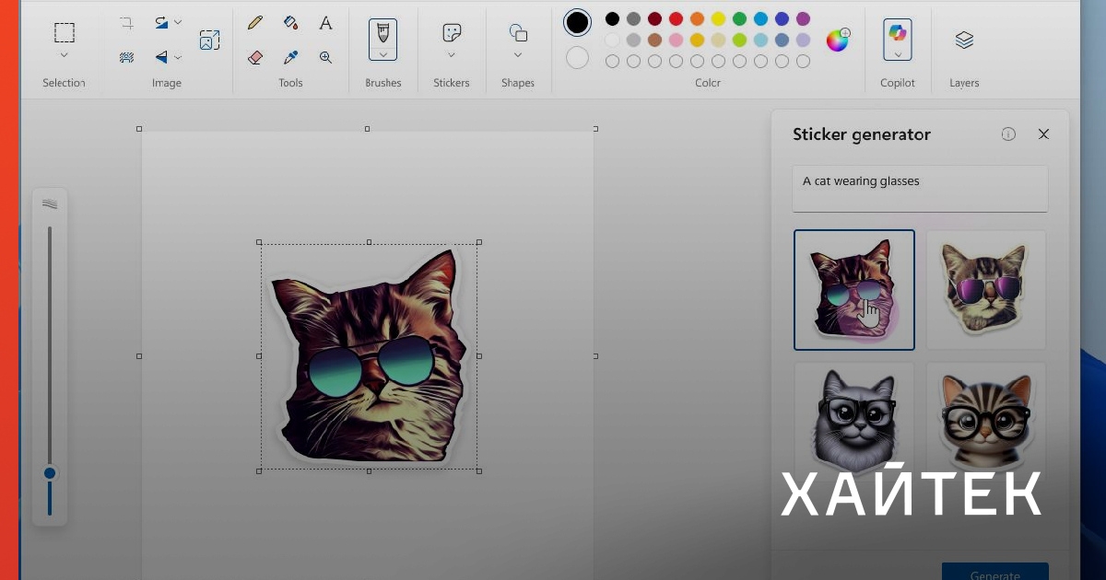The image size is (1106, 580).
Task: Click the sticker prompt field 'A cat wearing glasses'
Action: [920, 189]
